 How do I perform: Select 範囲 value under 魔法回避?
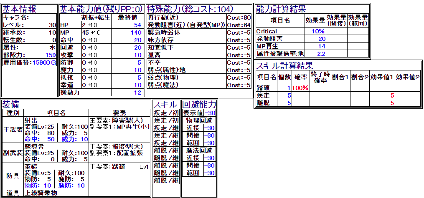[x=210, y=173]
